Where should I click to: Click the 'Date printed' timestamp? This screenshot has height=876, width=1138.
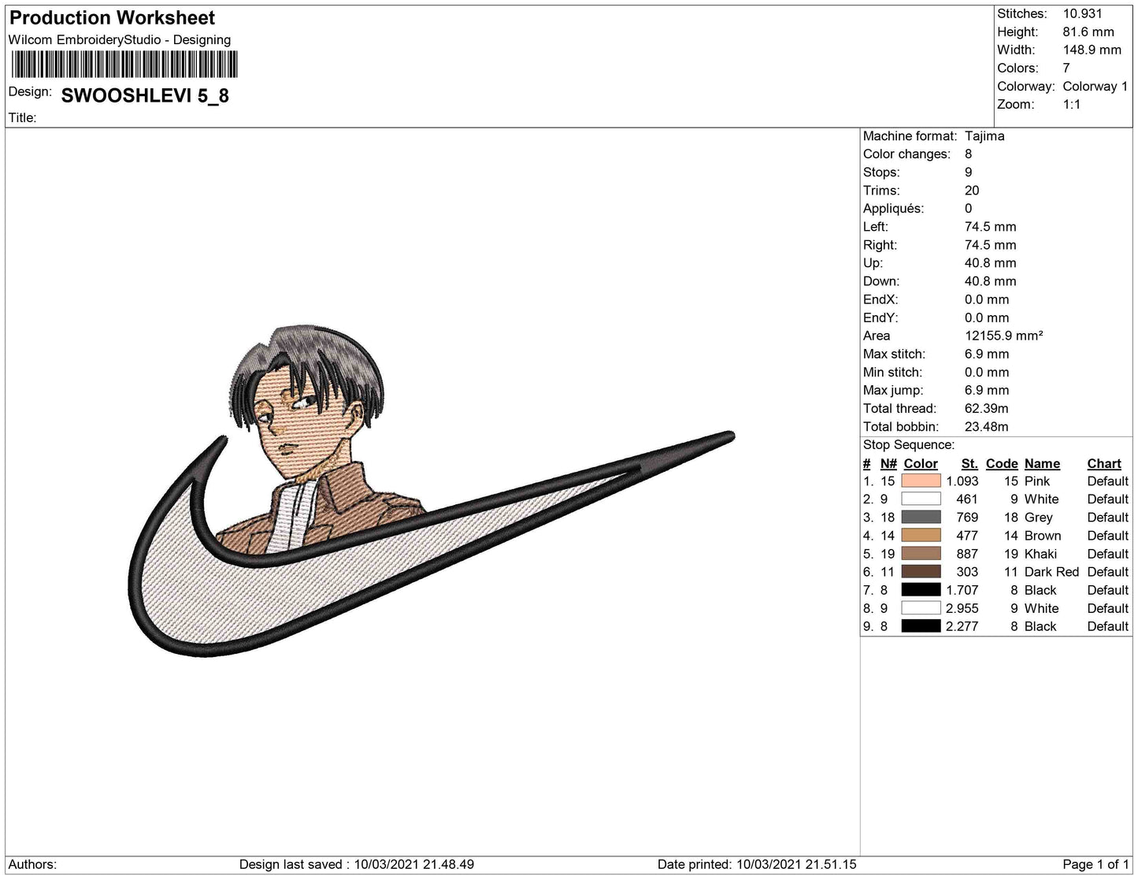757,864
